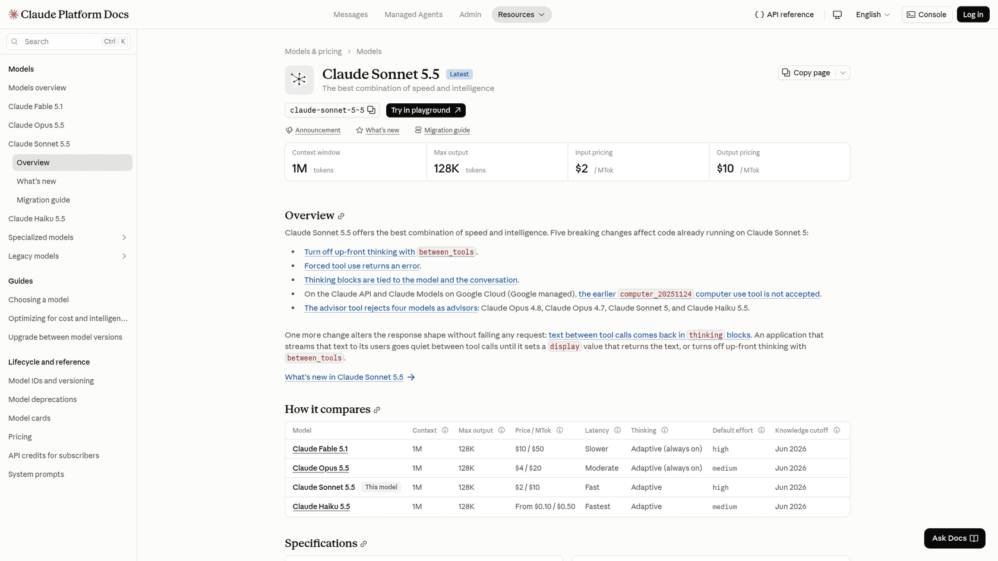The width and height of the screenshot is (998, 561).
Task: Click the Try in playground button
Action: click(x=426, y=110)
